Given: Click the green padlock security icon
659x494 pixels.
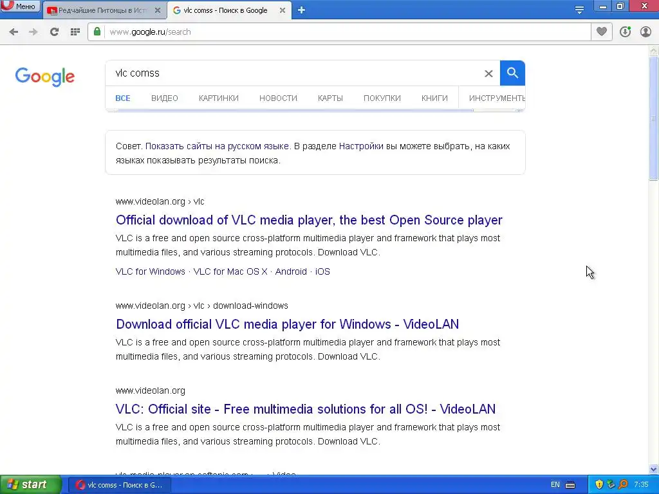Looking at the screenshot, I should (97, 32).
